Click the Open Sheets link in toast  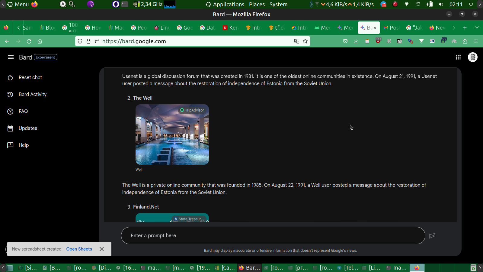pos(79,249)
